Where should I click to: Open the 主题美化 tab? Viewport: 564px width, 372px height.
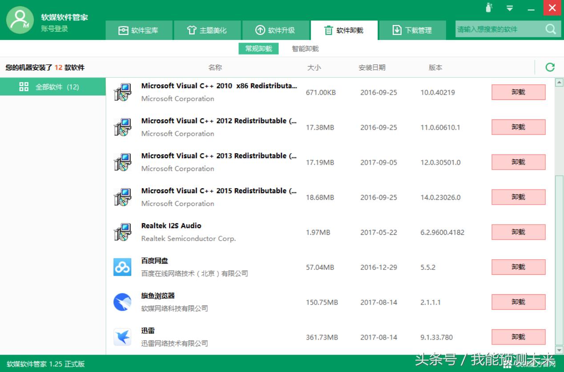[207, 30]
